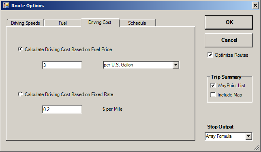Screen dimensions: 261x152
Task: Open the Fuel tab
Action: (63, 23)
